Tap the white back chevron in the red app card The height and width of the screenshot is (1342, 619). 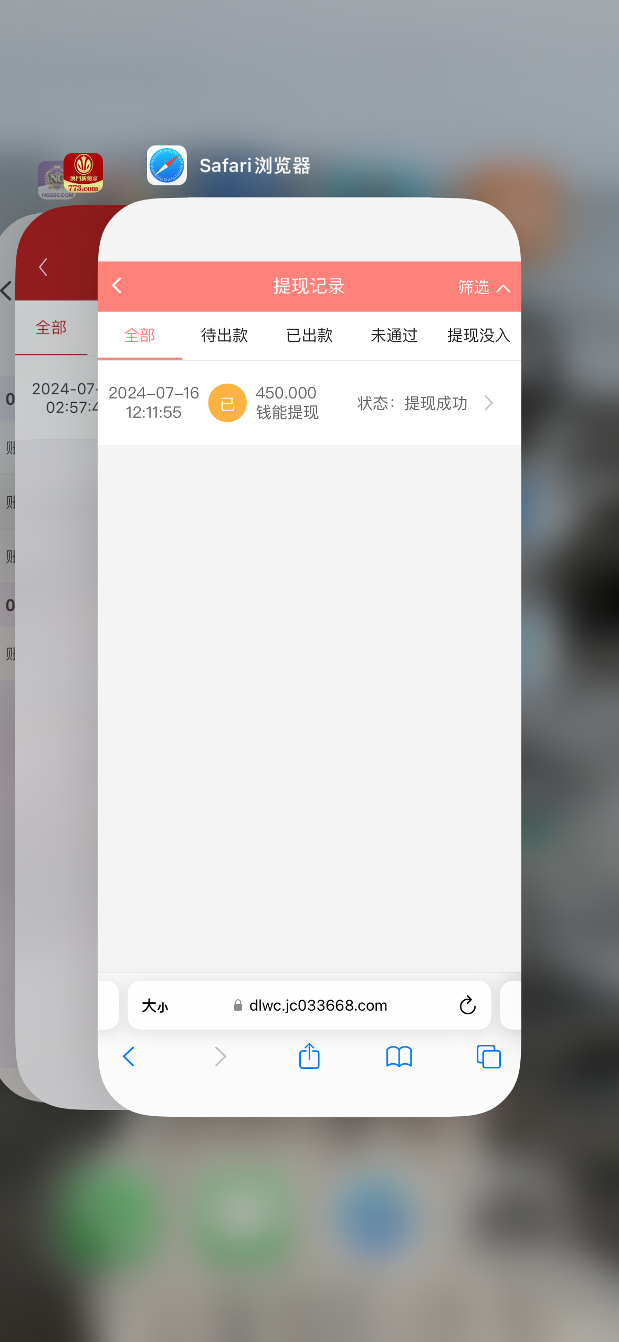[44, 267]
